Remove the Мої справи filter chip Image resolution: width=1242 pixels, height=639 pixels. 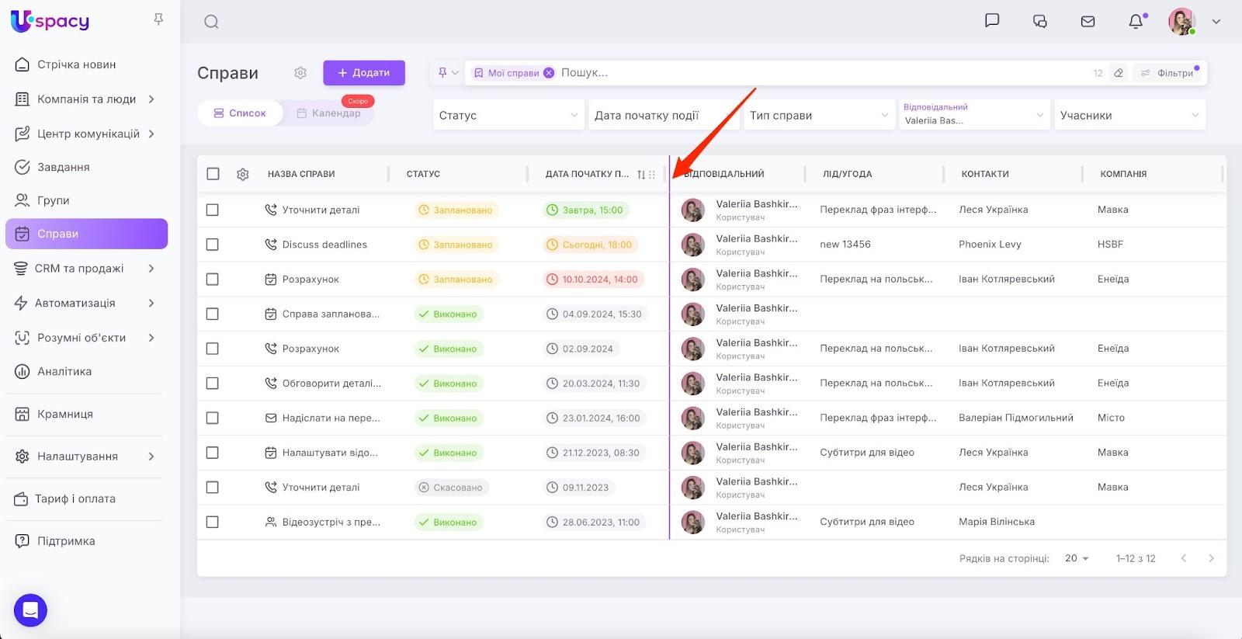click(549, 73)
